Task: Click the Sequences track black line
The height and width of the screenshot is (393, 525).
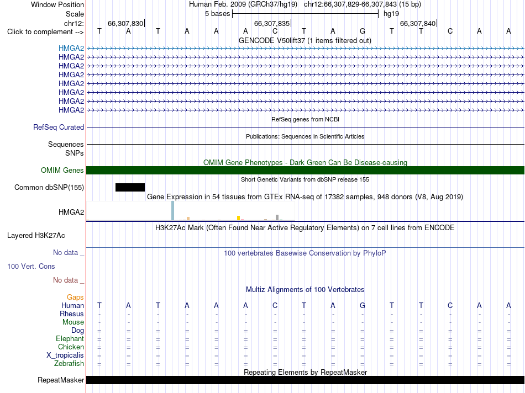Action: coord(305,144)
